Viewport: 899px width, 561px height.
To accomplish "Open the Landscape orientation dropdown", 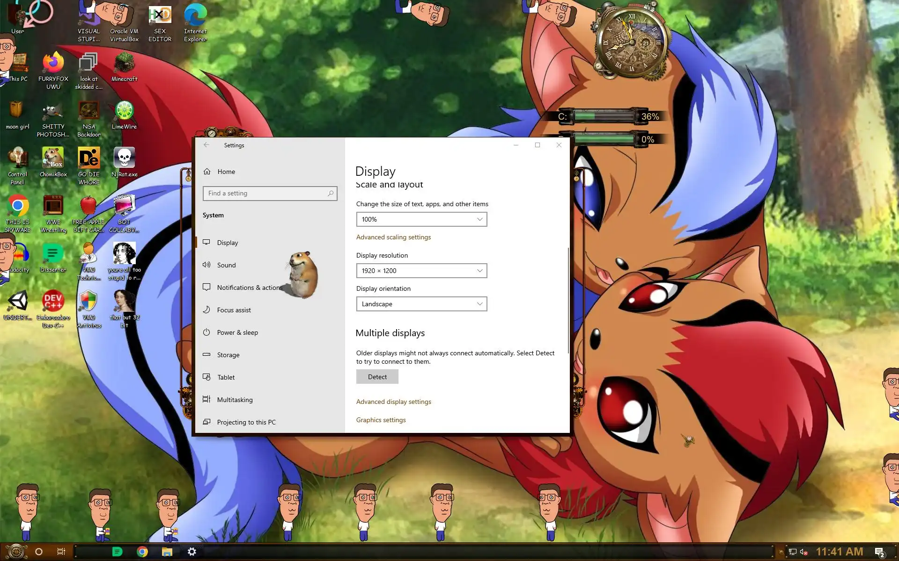I will click(x=421, y=304).
